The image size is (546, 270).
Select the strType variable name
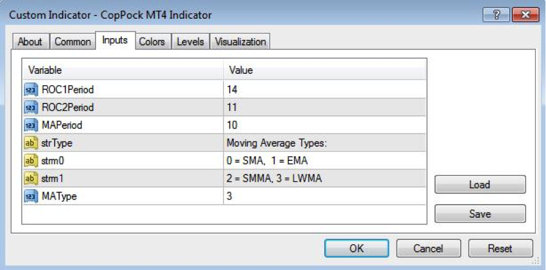57,143
